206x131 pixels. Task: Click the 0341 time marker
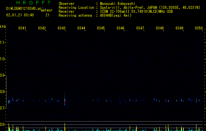tap(22, 28)
